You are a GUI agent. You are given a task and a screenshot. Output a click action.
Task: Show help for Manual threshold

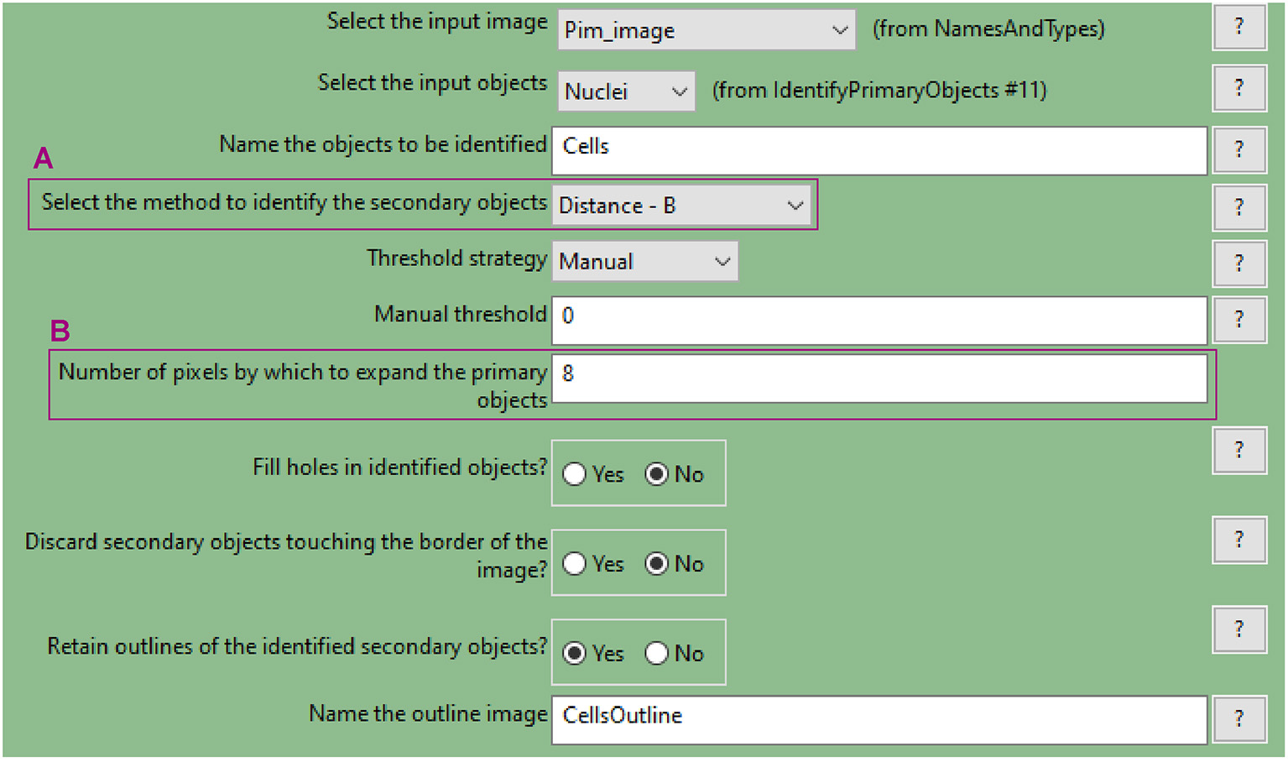pos(1238,320)
